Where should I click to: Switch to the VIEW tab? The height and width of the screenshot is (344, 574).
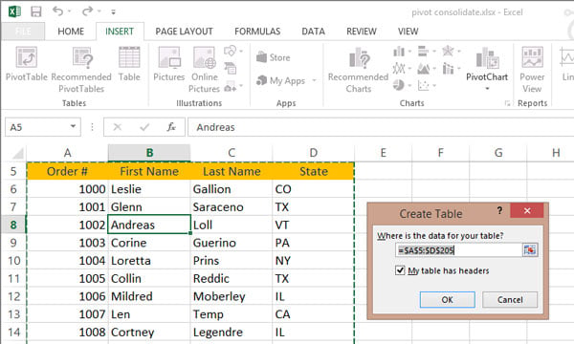pyautogui.click(x=408, y=32)
